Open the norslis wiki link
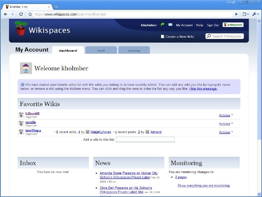Image resolution: width=262 pixels, height=197 pixels. click(x=31, y=122)
